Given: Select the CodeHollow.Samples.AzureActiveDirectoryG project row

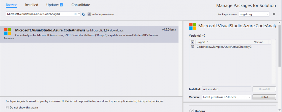Looking at the screenshot, I should click(230, 47).
